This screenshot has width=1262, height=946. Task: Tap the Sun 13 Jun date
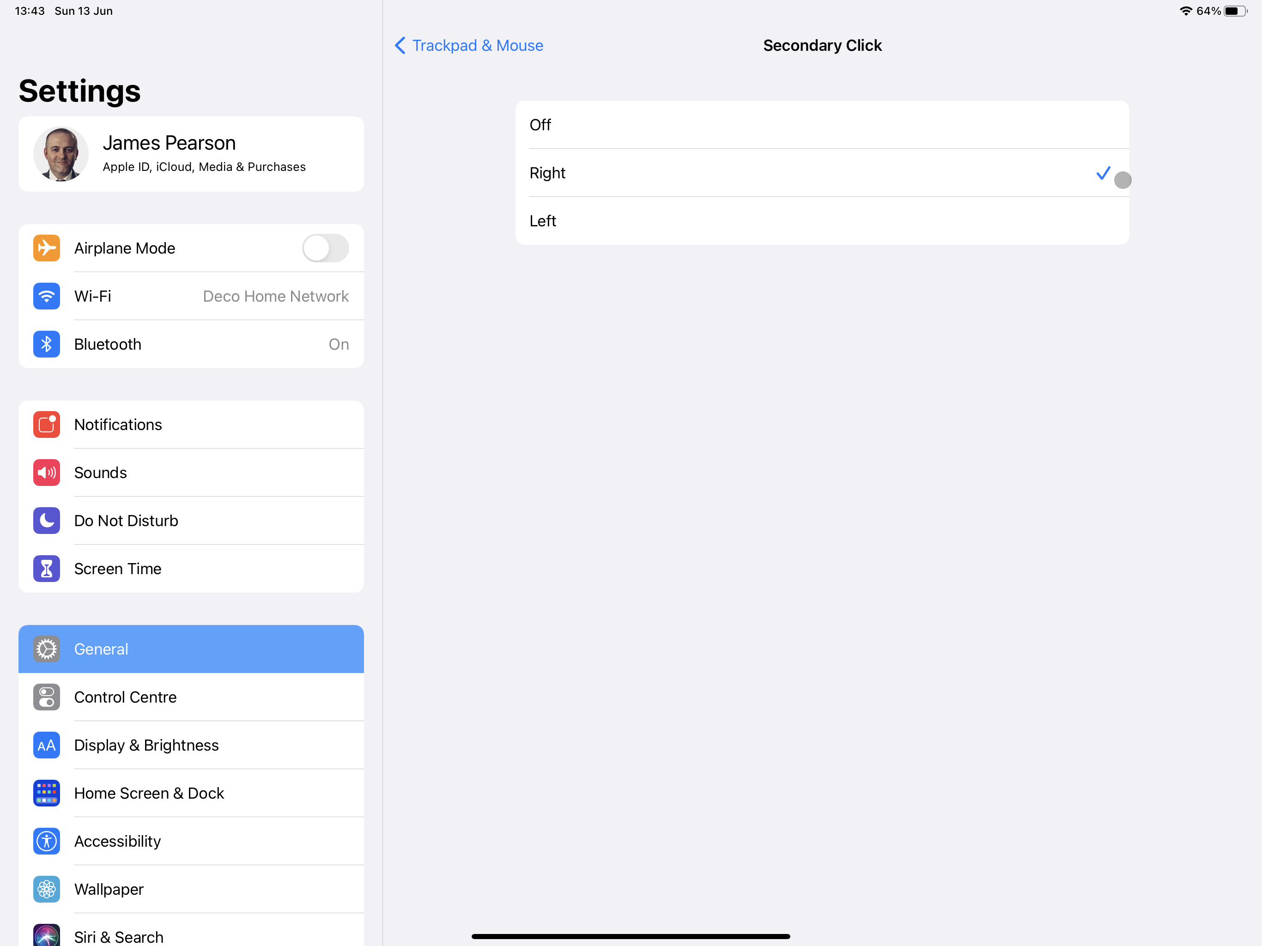point(83,11)
